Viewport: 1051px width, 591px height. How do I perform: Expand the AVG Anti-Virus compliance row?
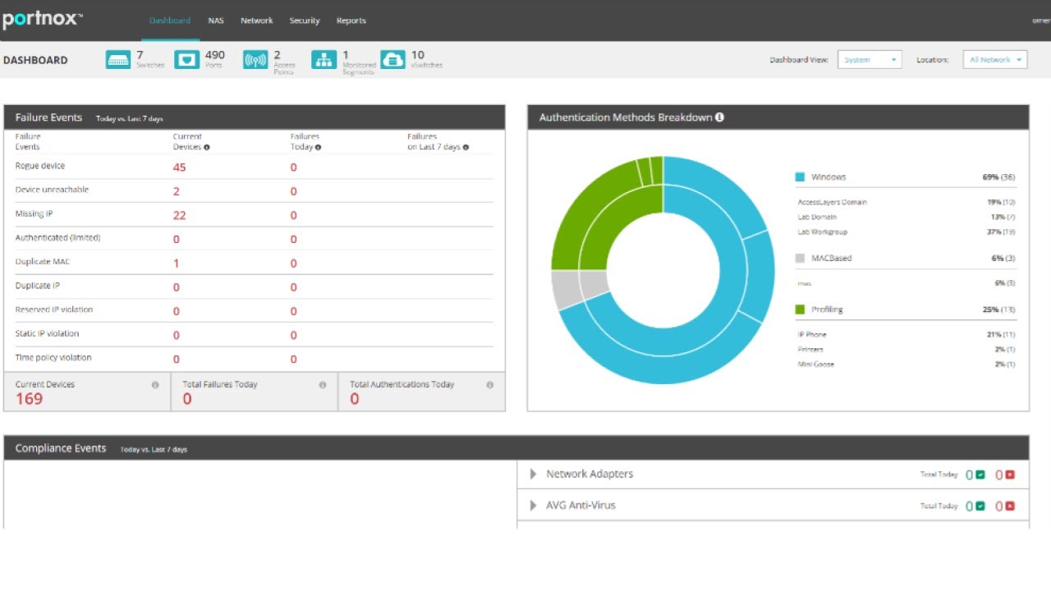tap(533, 506)
